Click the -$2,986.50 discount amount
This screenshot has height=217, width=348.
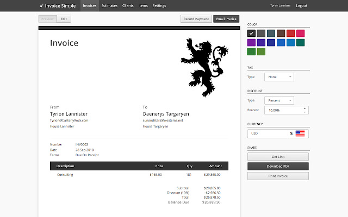coord(213,193)
